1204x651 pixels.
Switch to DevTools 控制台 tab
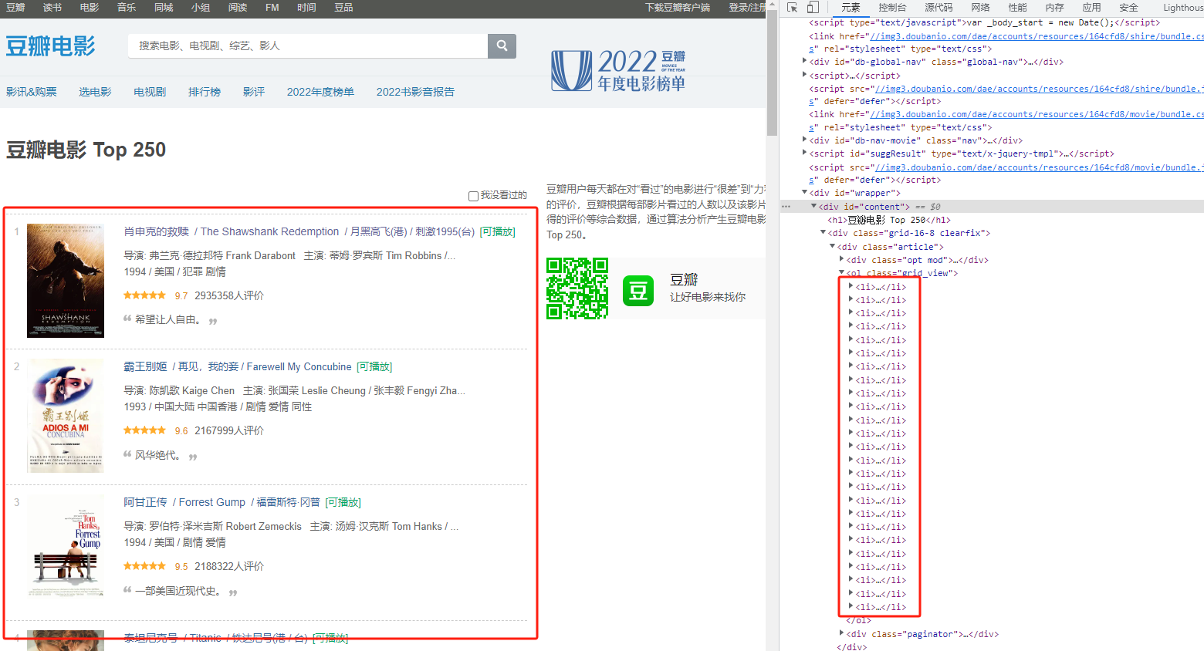(892, 8)
